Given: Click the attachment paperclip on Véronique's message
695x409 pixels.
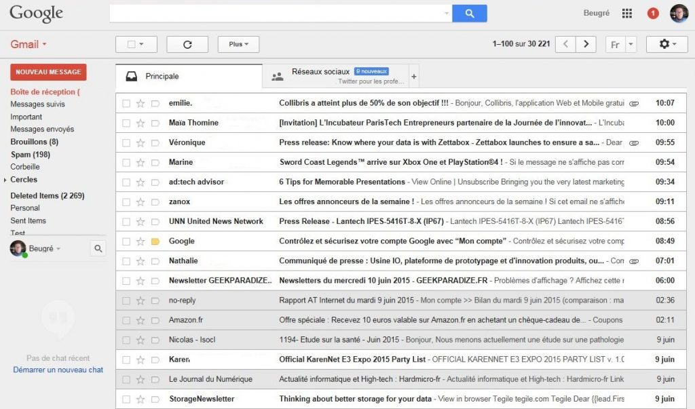Looking at the screenshot, I should 635,142.
